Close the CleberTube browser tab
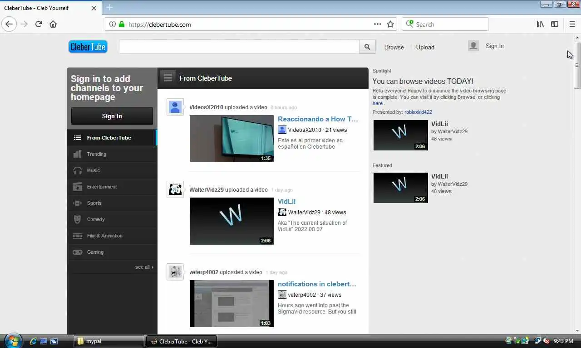Image resolution: width=581 pixels, height=348 pixels. coord(94,8)
